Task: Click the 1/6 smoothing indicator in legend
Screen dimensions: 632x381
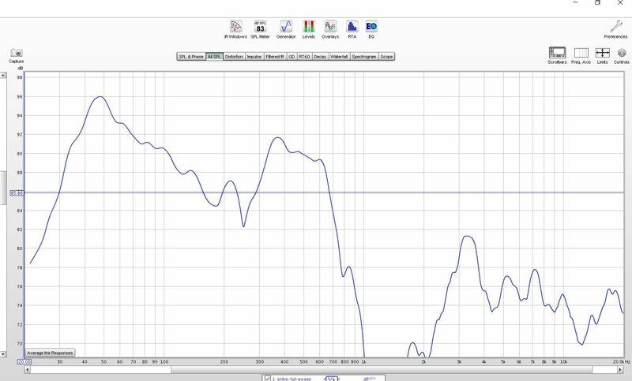Action: [x=332, y=379]
